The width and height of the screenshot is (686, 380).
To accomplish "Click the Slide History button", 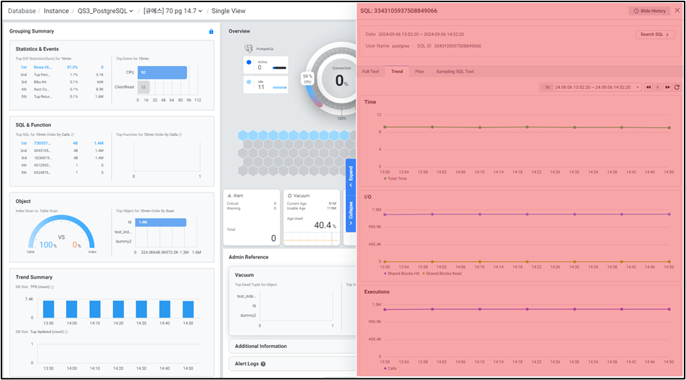I will (x=649, y=11).
